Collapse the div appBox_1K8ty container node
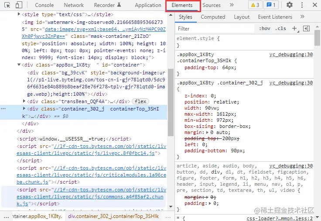 pyautogui.click(x=19, y=65)
